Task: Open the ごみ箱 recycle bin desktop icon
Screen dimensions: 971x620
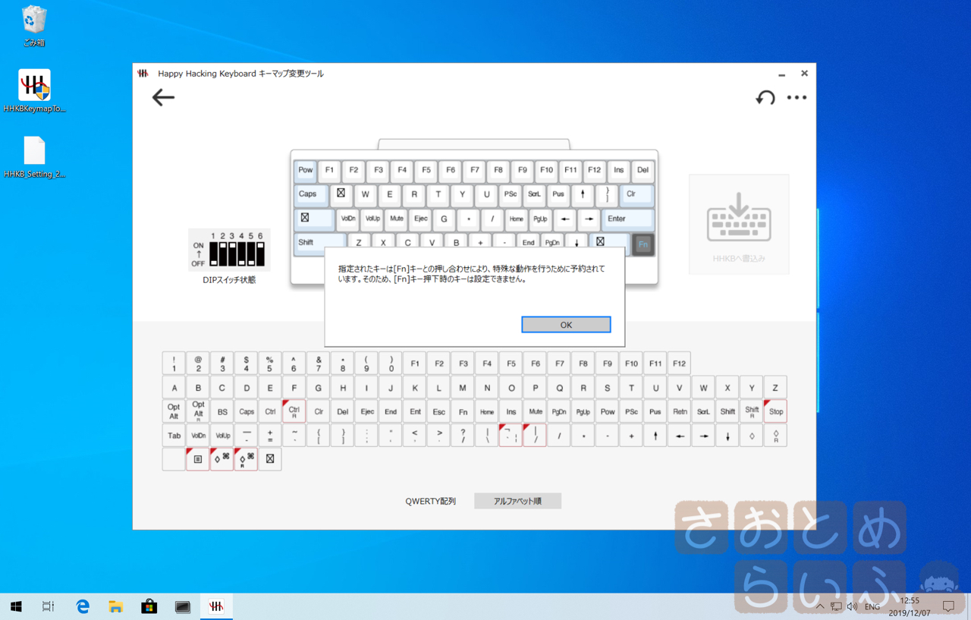Action: coord(34,26)
